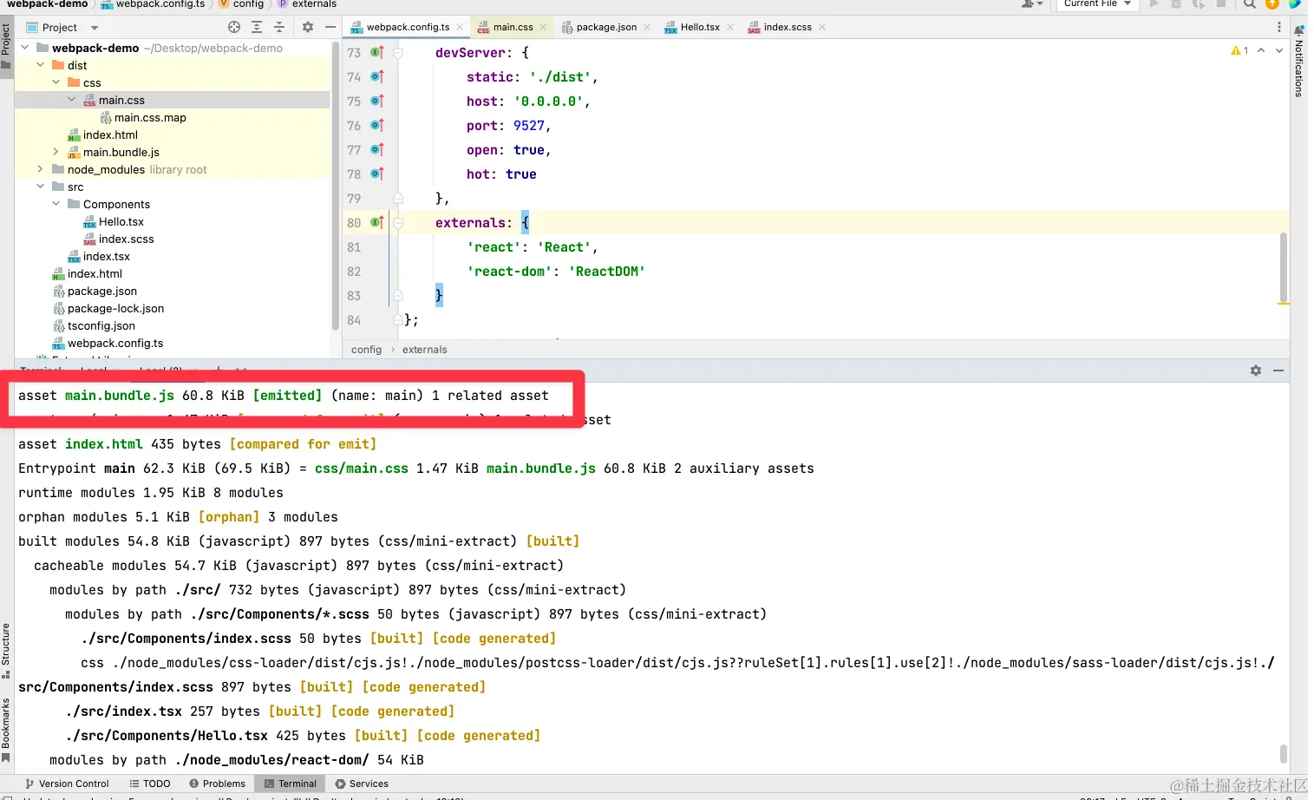This screenshot has height=800, width=1314.
Task: Click the Project side tool window stripe
Action: [x=6, y=47]
